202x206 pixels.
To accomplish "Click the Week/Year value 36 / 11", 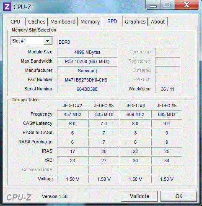I will click(x=168, y=89).
